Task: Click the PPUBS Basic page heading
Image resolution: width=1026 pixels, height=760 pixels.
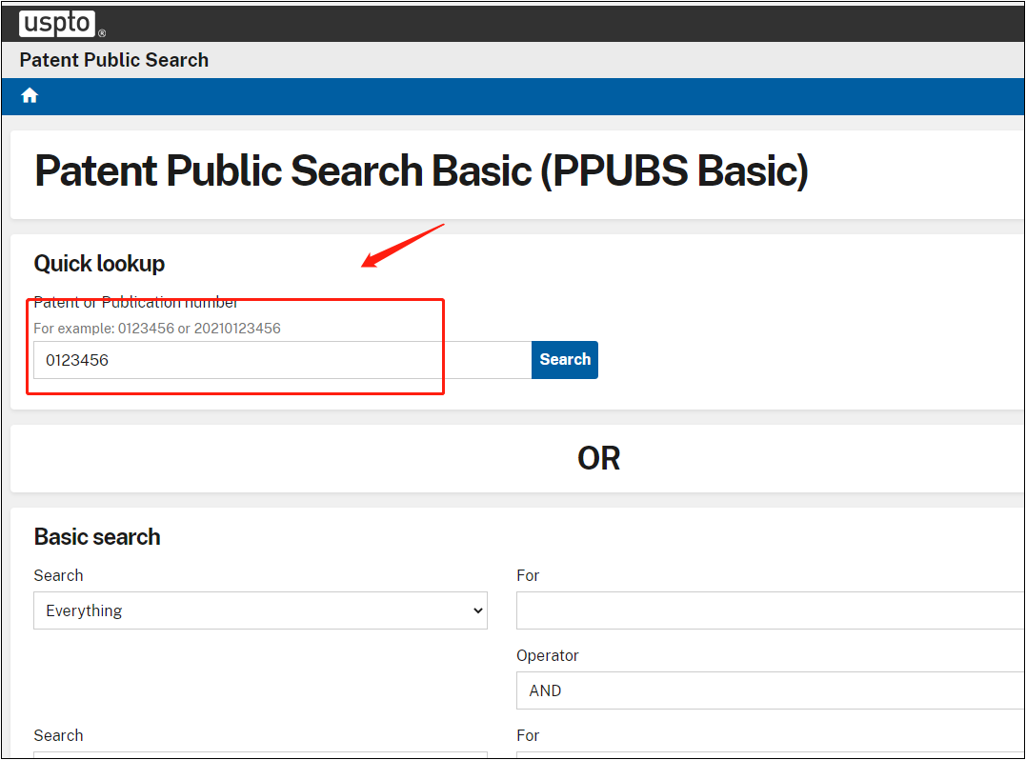Action: coord(421,171)
